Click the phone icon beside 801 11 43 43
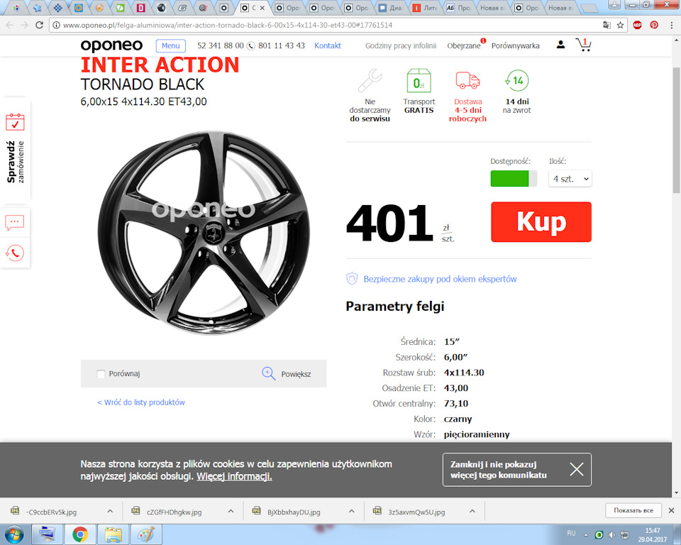Viewport: 681px width, 545px height. [251, 45]
